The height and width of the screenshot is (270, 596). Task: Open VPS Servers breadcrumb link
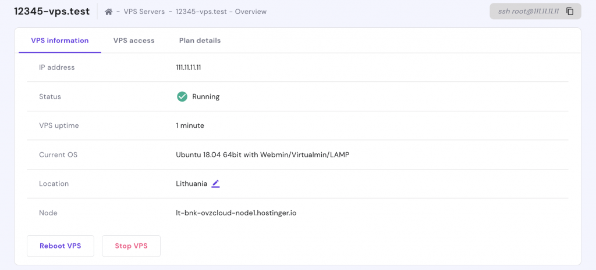point(144,12)
